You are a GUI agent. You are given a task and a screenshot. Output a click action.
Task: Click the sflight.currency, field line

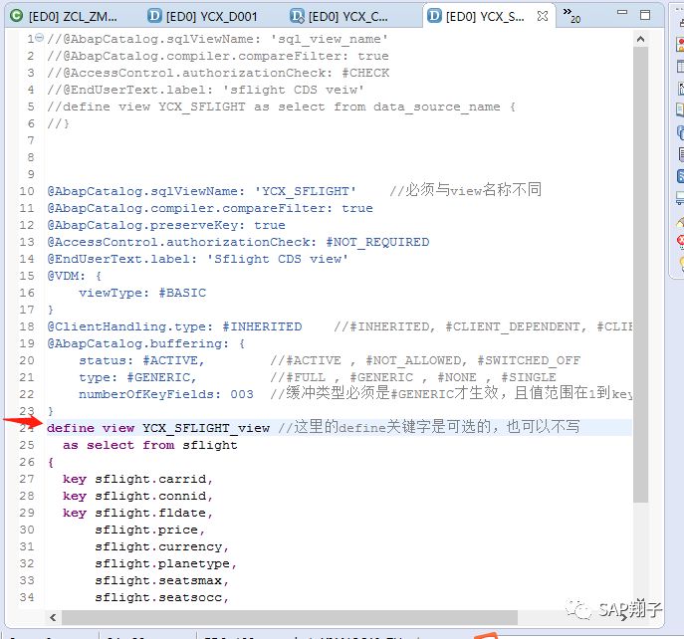coord(162,547)
